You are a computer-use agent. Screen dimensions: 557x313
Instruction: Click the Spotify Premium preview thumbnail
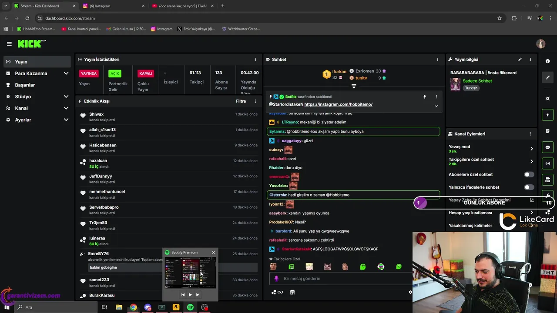pyautogui.click(x=190, y=273)
